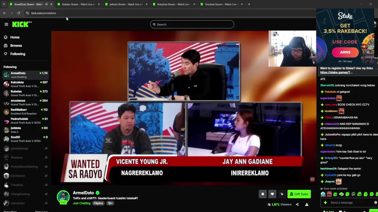Open ArmelDoto channel in Following list
Viewport: 378px width, 212px height.
point(26,75)
